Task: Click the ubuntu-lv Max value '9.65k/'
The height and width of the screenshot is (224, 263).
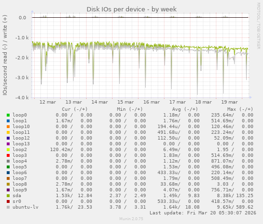Action: click(225, 207)
